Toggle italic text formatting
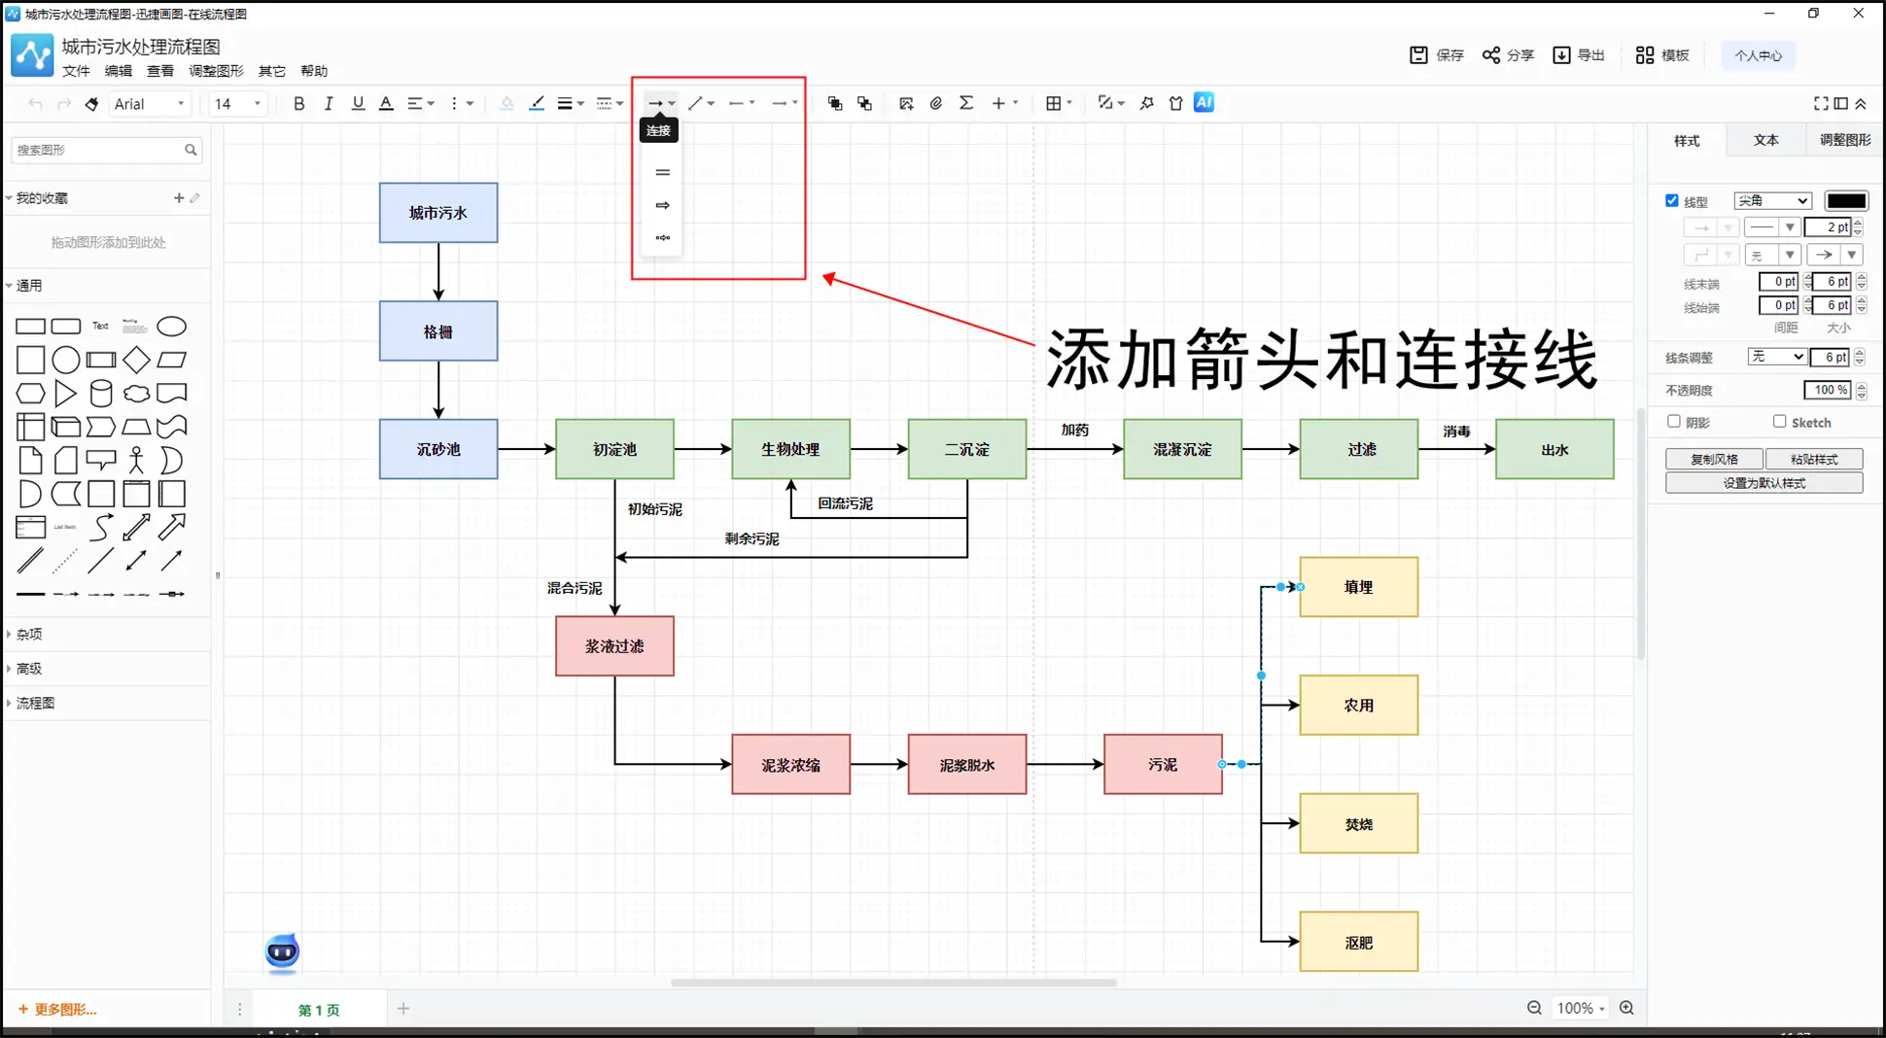 pyautogui.click(x=329, y=103)
